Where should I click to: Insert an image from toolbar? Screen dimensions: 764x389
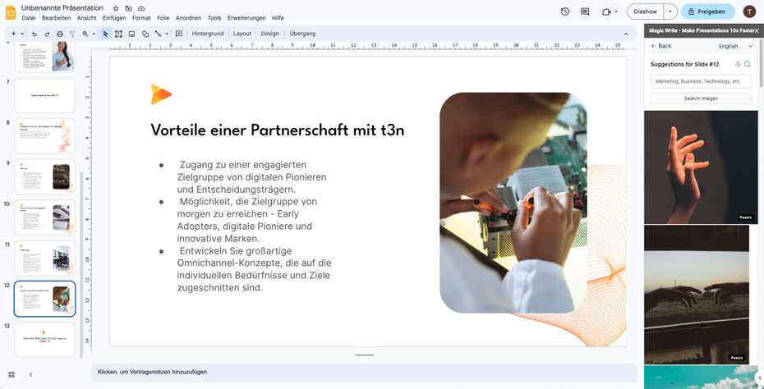pyautogui.click(x=131, y=34)
